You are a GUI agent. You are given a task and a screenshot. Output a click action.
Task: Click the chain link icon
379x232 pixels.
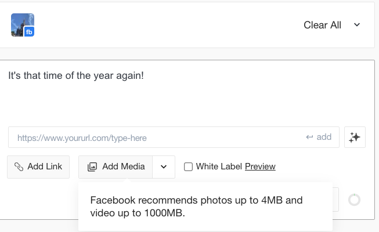[x=19, y=167]
